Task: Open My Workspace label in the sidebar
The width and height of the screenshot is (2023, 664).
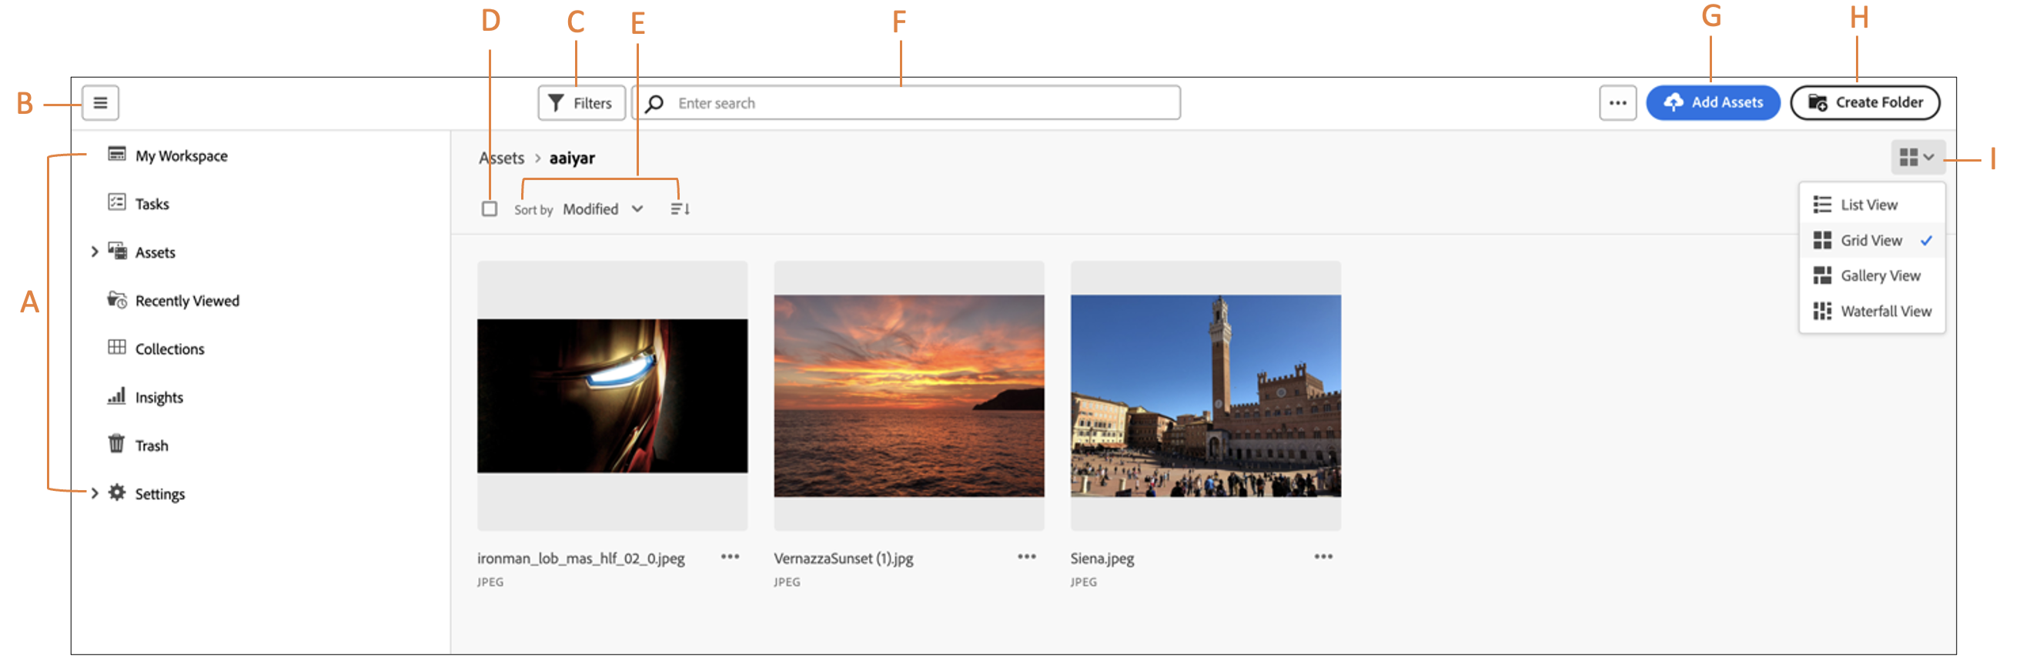Action: coord(182,156)
